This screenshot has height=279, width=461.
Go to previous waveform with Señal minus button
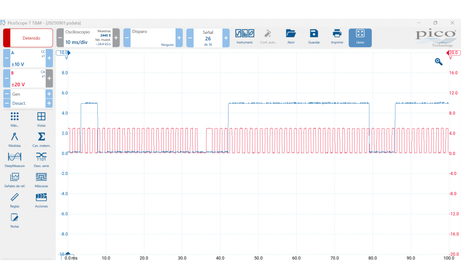[x=190, y=38]
